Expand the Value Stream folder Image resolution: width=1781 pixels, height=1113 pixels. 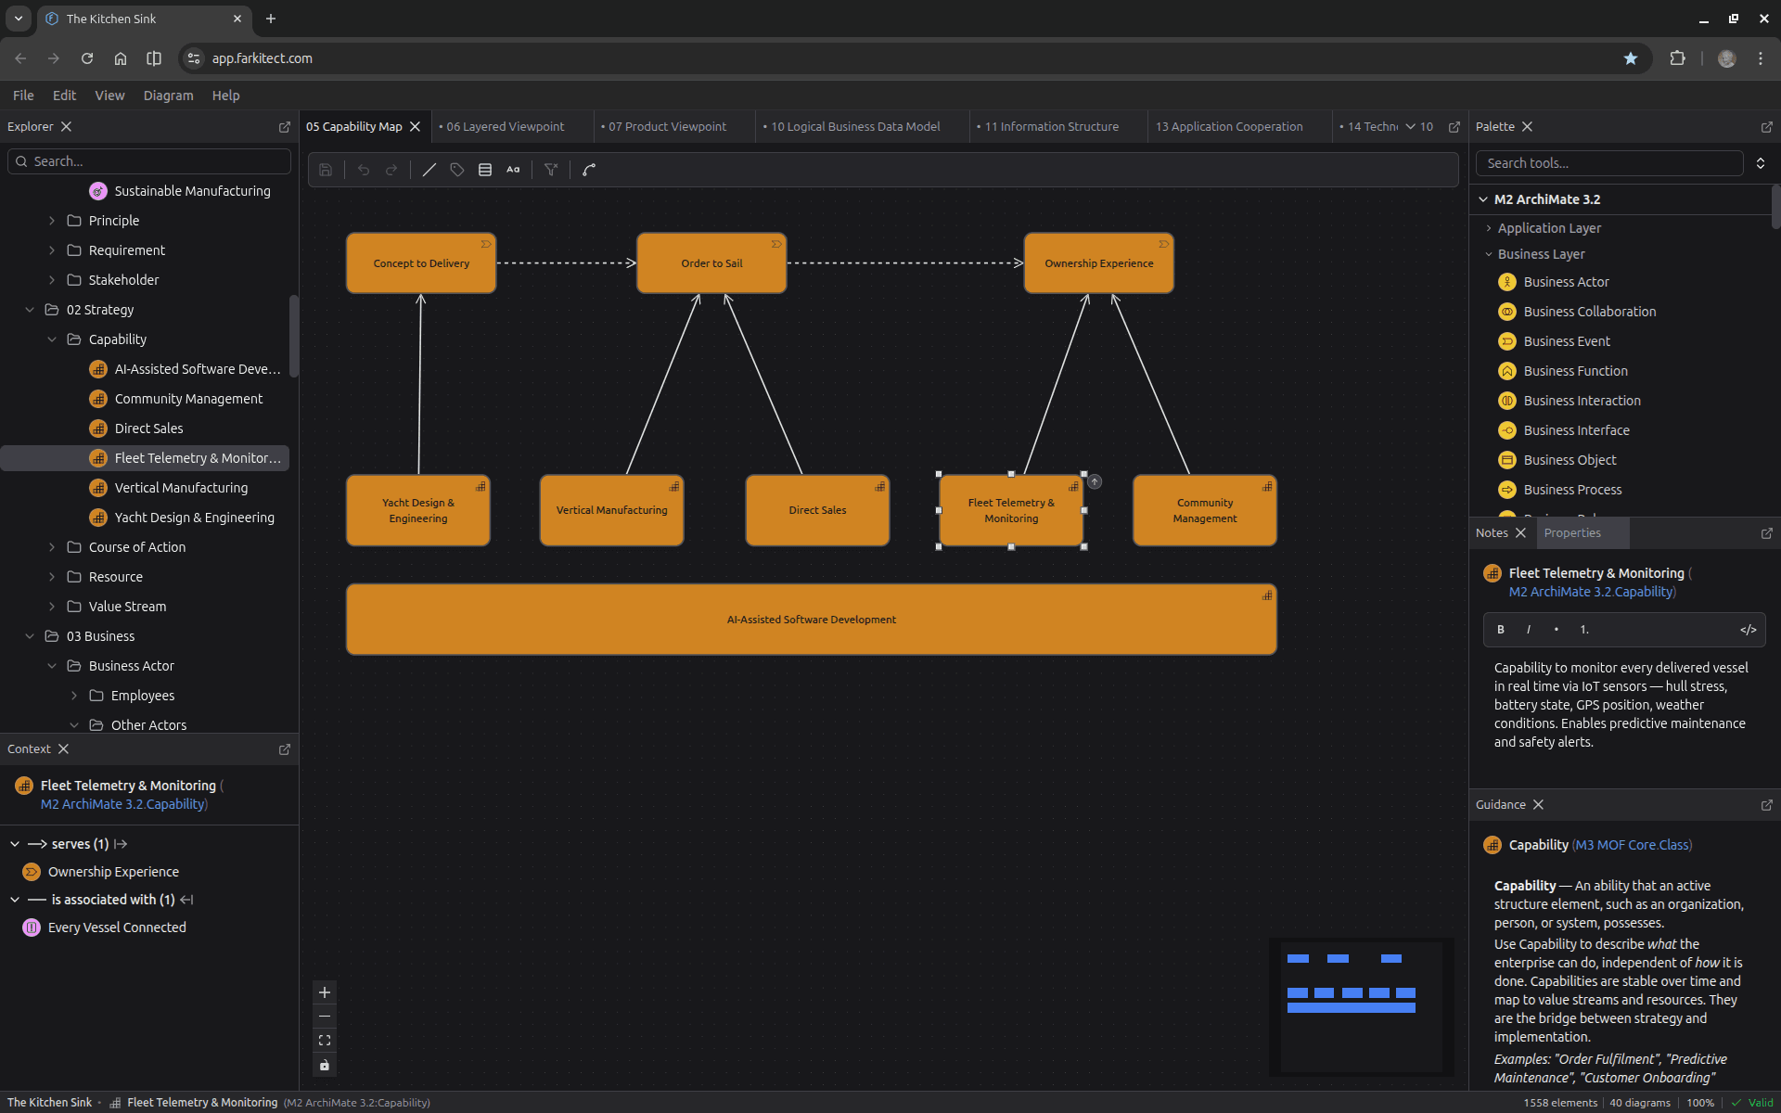[x=52, y=607]
